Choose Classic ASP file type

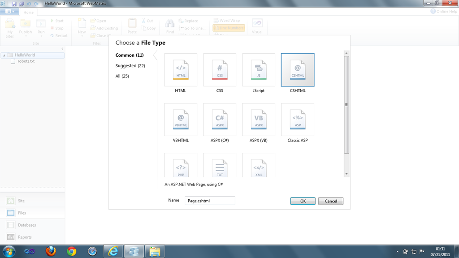coord(298,120)
